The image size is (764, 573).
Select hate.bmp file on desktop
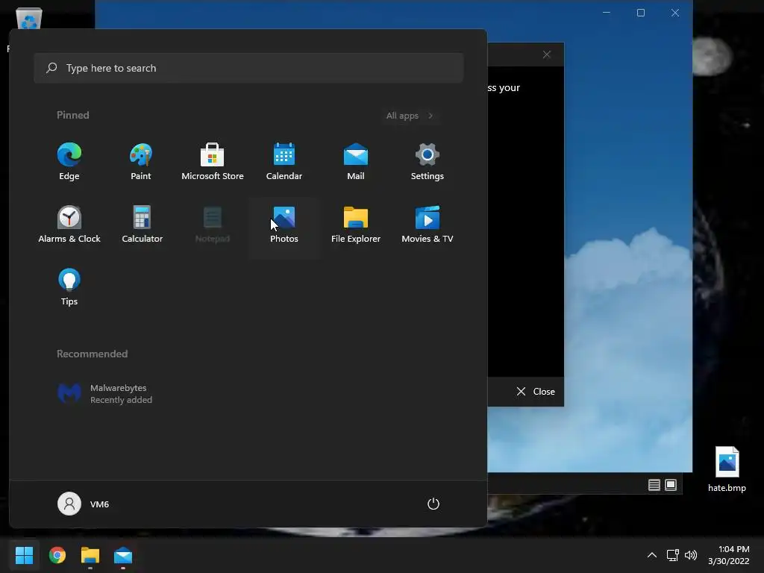click(x=727, y=469)
